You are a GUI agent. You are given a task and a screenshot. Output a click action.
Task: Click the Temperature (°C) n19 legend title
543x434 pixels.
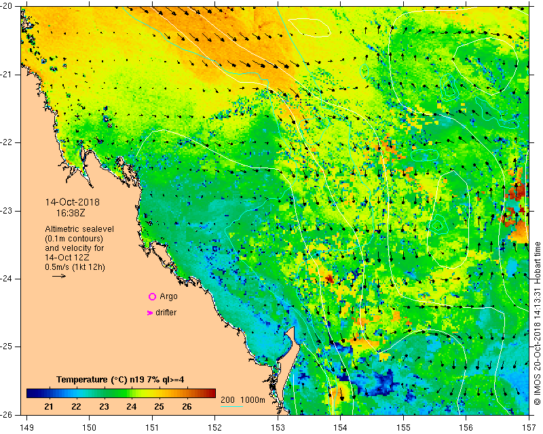point(120,380)
